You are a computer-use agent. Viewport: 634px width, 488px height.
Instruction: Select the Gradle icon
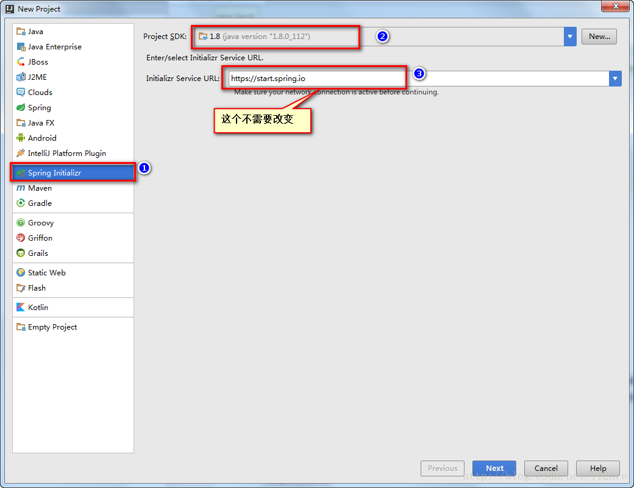pos(21,203)
